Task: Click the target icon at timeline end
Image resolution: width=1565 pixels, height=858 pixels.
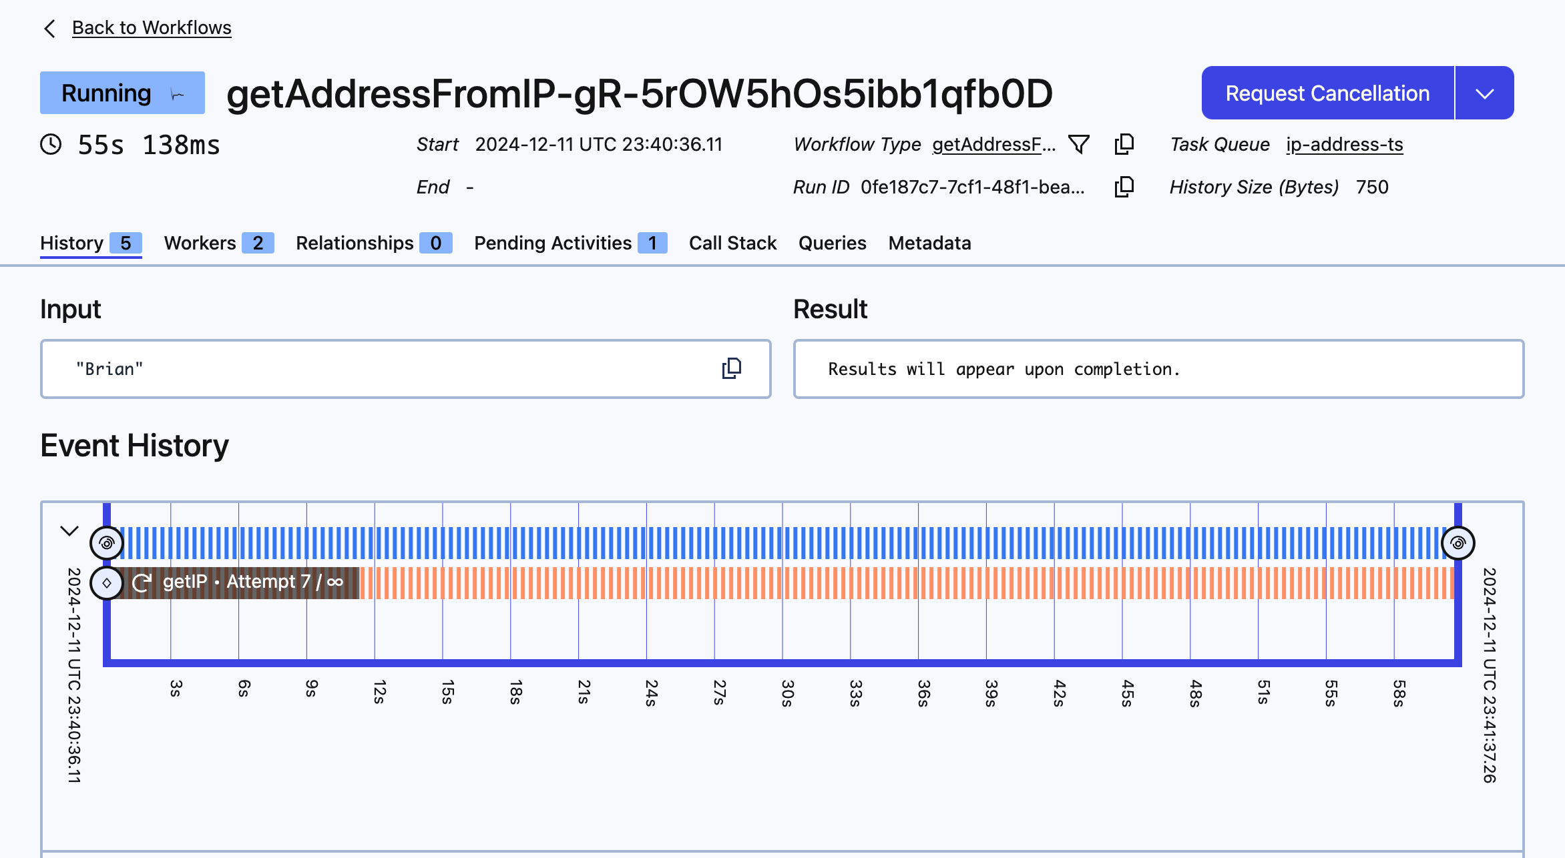Action: [x=1457, y=542]
